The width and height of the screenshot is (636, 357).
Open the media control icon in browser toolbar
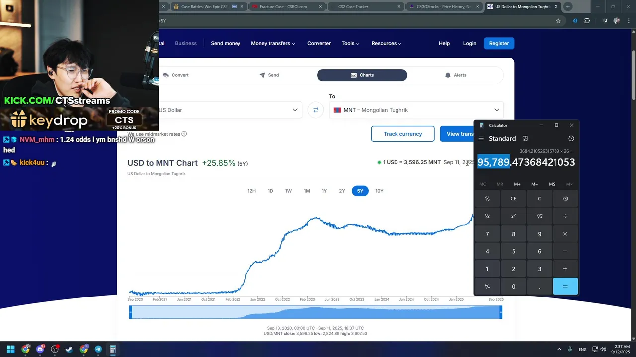pyautogui.click(x=605, y=21)
